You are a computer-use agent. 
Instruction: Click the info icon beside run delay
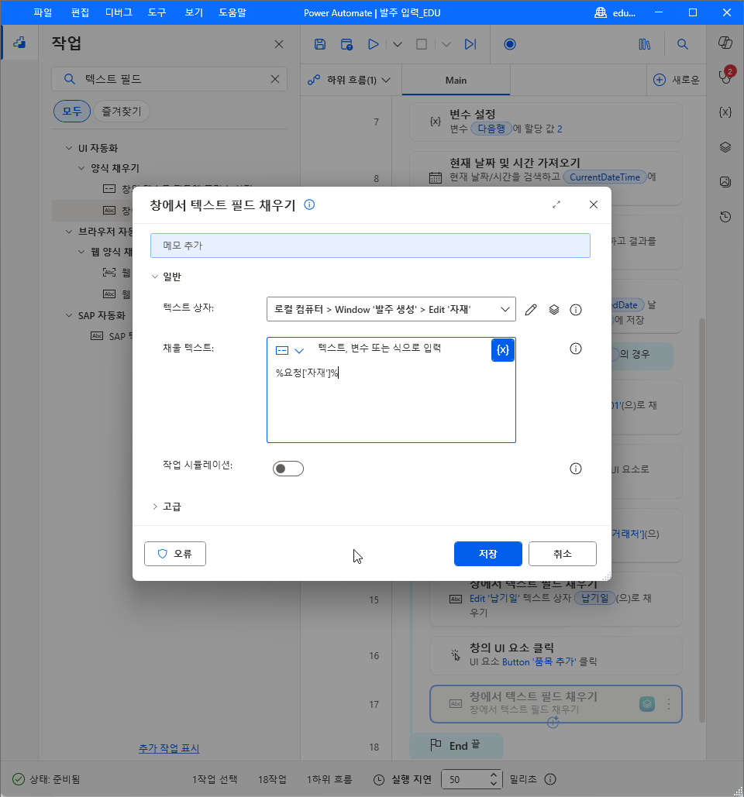point(550,779)
